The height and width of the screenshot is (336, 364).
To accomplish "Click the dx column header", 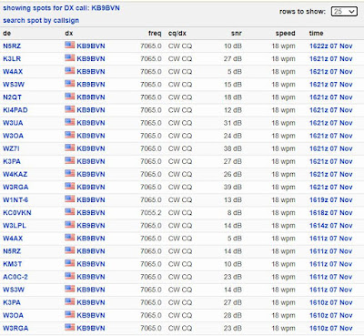I will coord(69,34).
